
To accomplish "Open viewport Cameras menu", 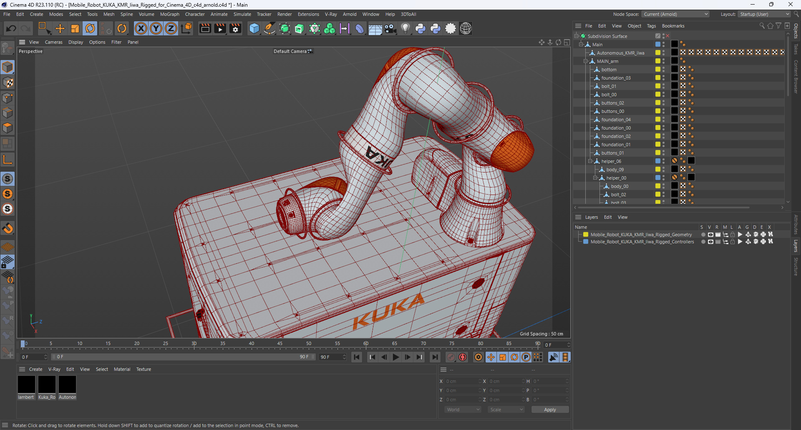I will coord(53,42).
